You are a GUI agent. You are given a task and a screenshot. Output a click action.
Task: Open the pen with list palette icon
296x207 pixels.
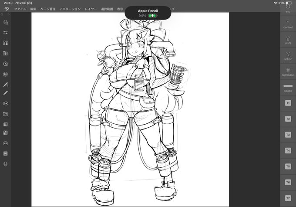[x=6, y=85]
